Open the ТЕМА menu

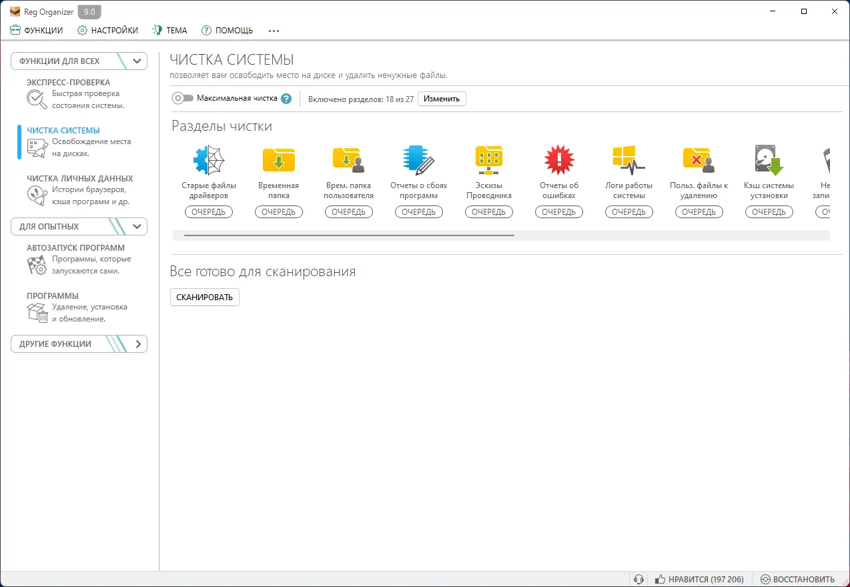tap(169, 30)
